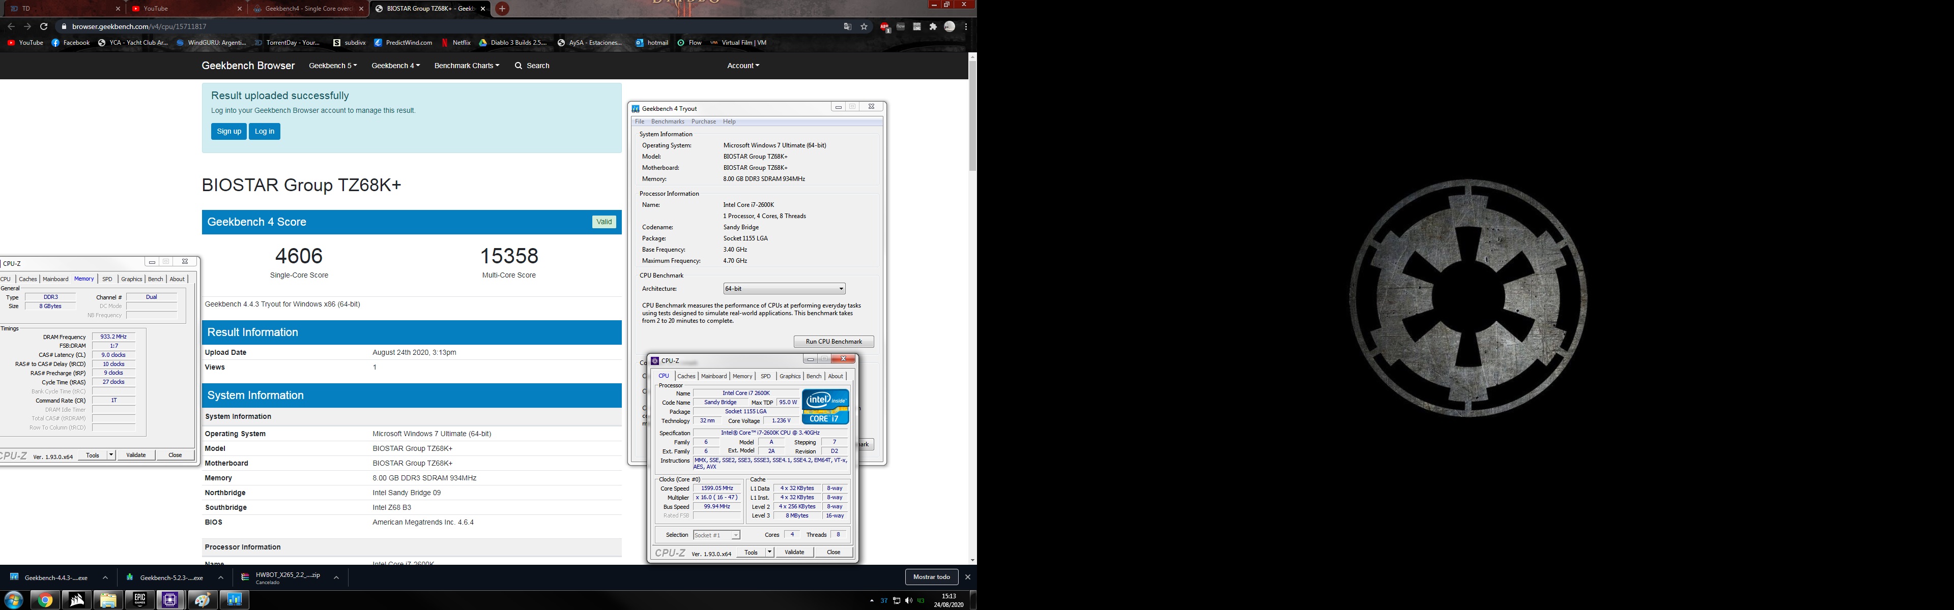
Task: Click the browser address bar URL
Action: 139,26
